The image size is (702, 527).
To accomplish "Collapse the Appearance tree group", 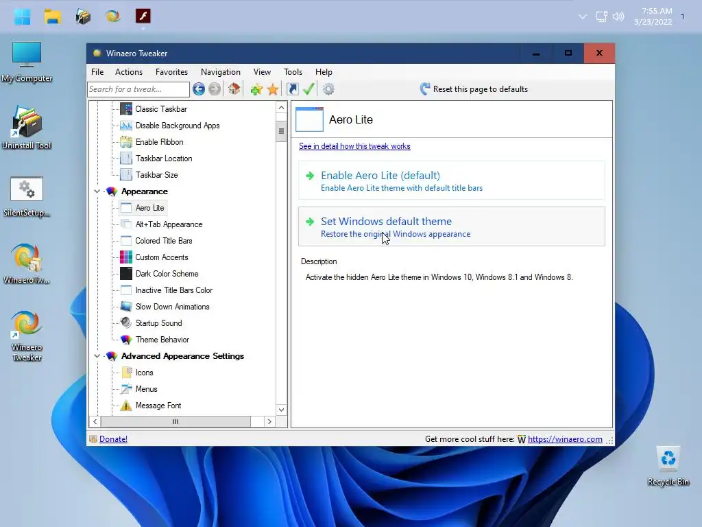I will [97, 191].
